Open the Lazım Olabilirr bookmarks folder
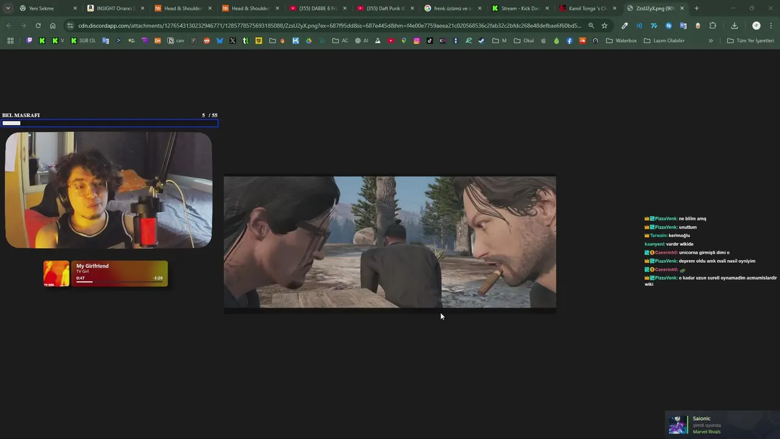Screen dimensions: 780x439 point(664,41)
